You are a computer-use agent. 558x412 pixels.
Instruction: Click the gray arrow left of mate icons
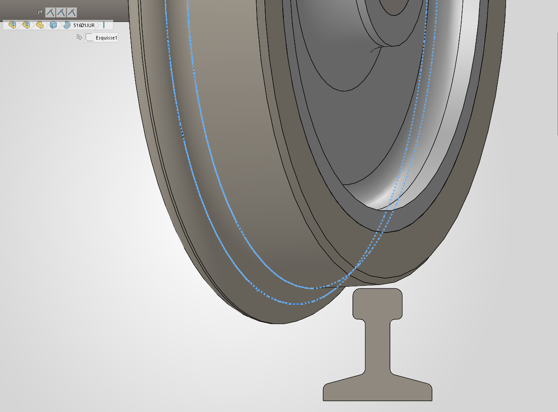click(x=40, y=12)
